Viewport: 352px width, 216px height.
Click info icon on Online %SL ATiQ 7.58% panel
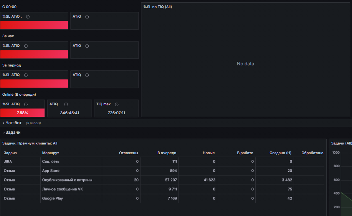point(26,104)
